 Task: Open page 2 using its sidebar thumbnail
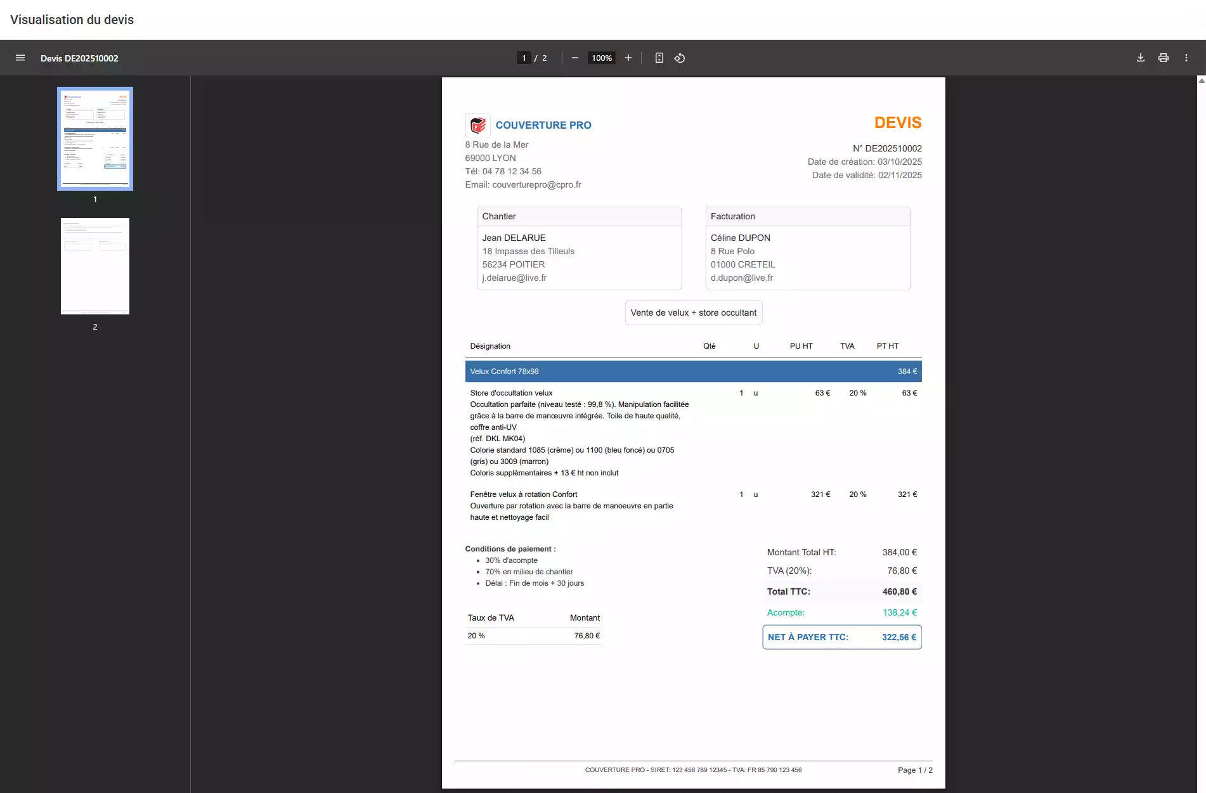[x=94, y=266]
